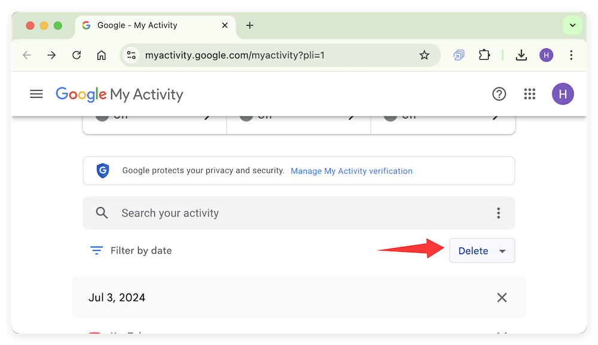Screen dimensions: 598x345
Task: Toggle the first Off activity control
Action: coord(102,115)
